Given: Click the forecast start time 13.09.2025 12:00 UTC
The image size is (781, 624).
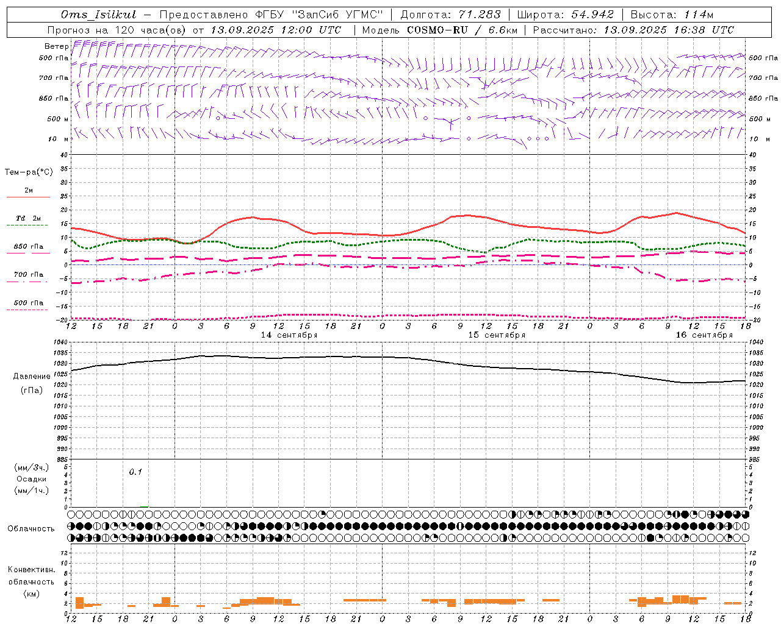Looking at the screenshot, I should click(276, 30).
